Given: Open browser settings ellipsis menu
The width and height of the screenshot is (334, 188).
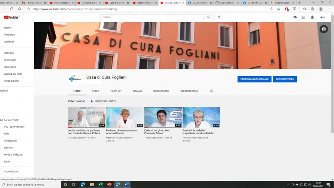Looking at the screenshot, I should (329, 9).
